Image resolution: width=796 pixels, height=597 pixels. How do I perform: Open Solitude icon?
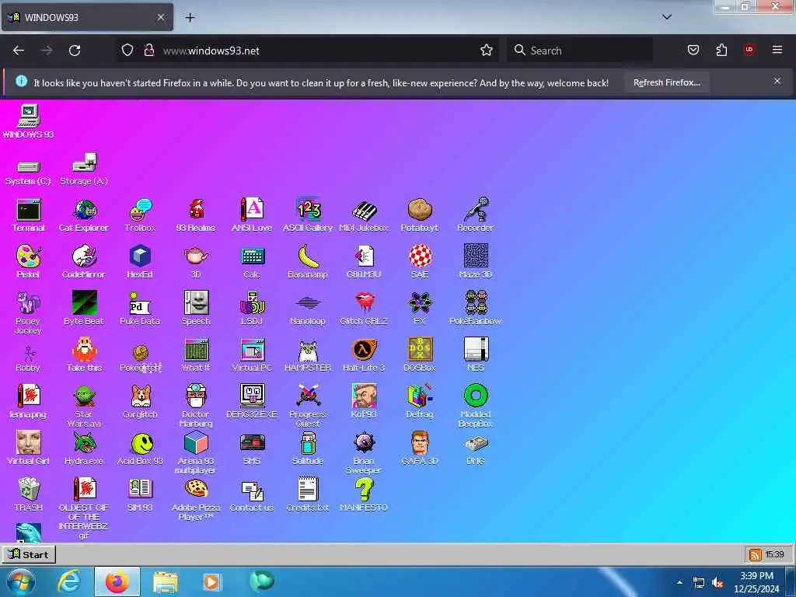coord(308,448)
